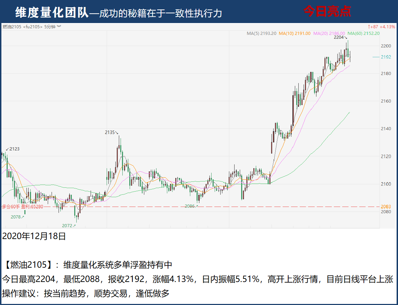The width and height of the screenshot is (398, 305).
Task: Click the 2135 peak price marker
Action: coord(110,132)
